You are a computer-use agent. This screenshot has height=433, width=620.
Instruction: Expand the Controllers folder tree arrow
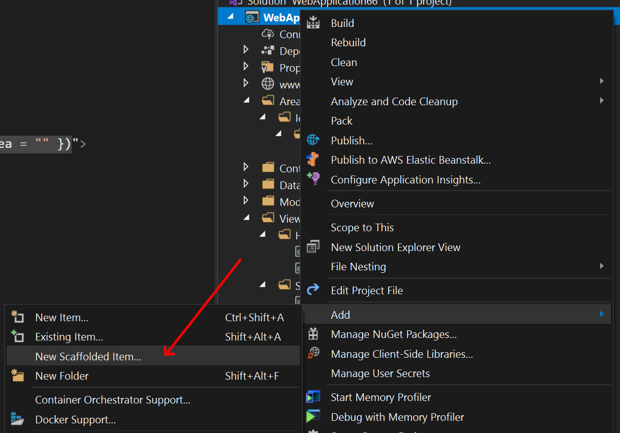pos(245,166)
